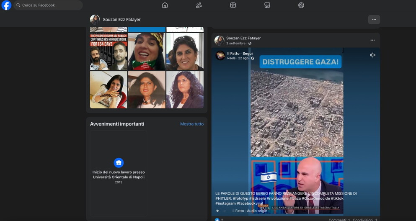Click 'Mostra tutto' in Avvenimenti importanti
This screenshot has height=221, width=416.
coord(191,124)
